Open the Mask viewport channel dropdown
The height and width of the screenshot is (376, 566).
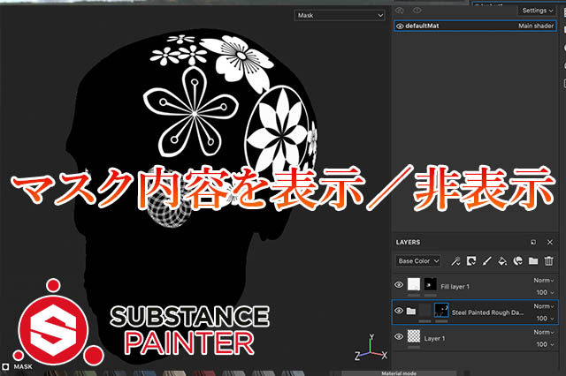click(x=340, y=15)
